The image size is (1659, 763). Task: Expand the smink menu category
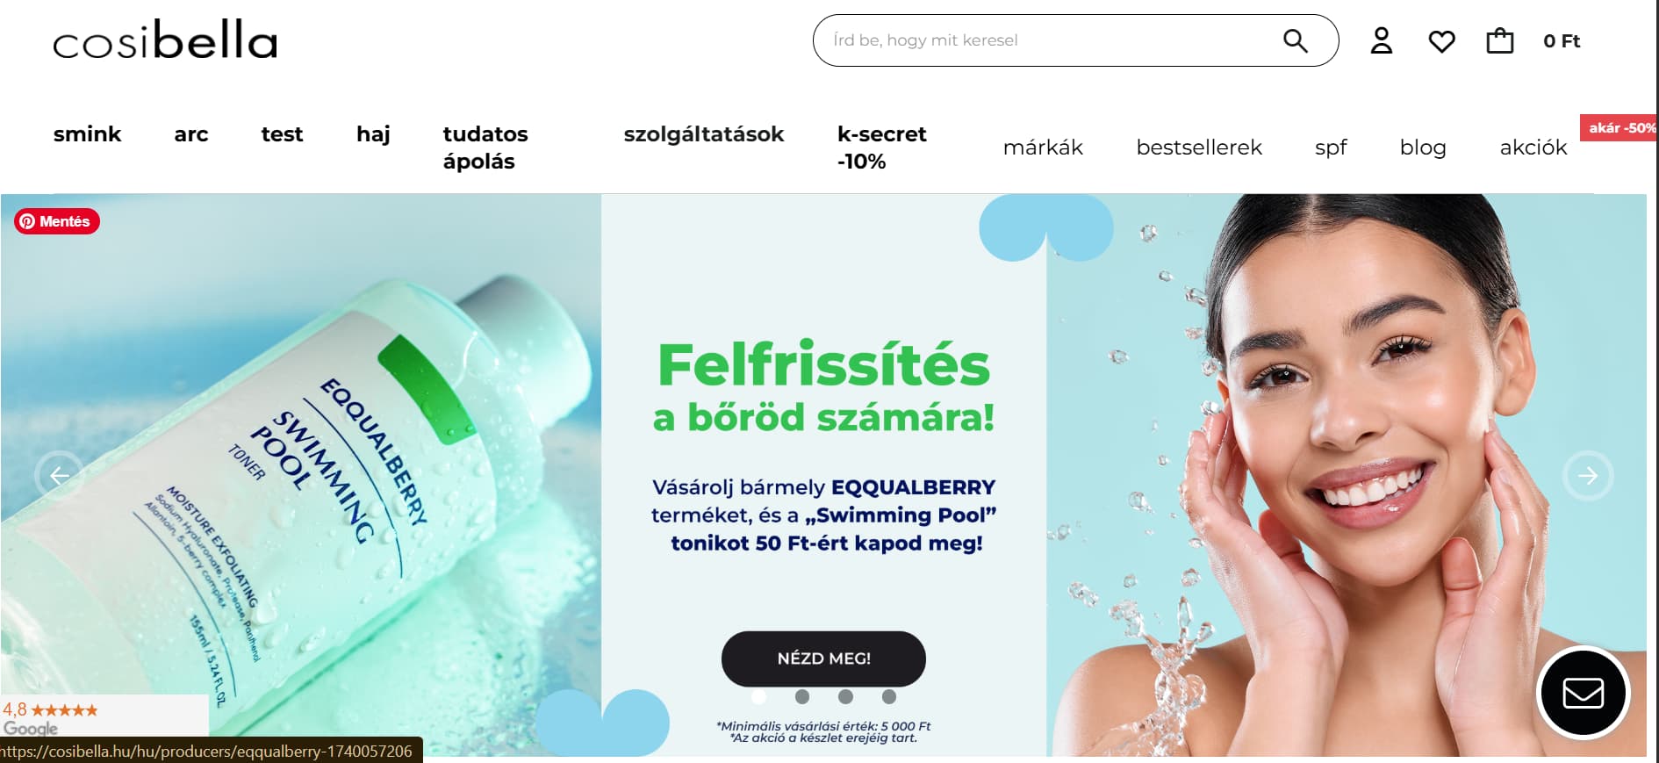87,134
